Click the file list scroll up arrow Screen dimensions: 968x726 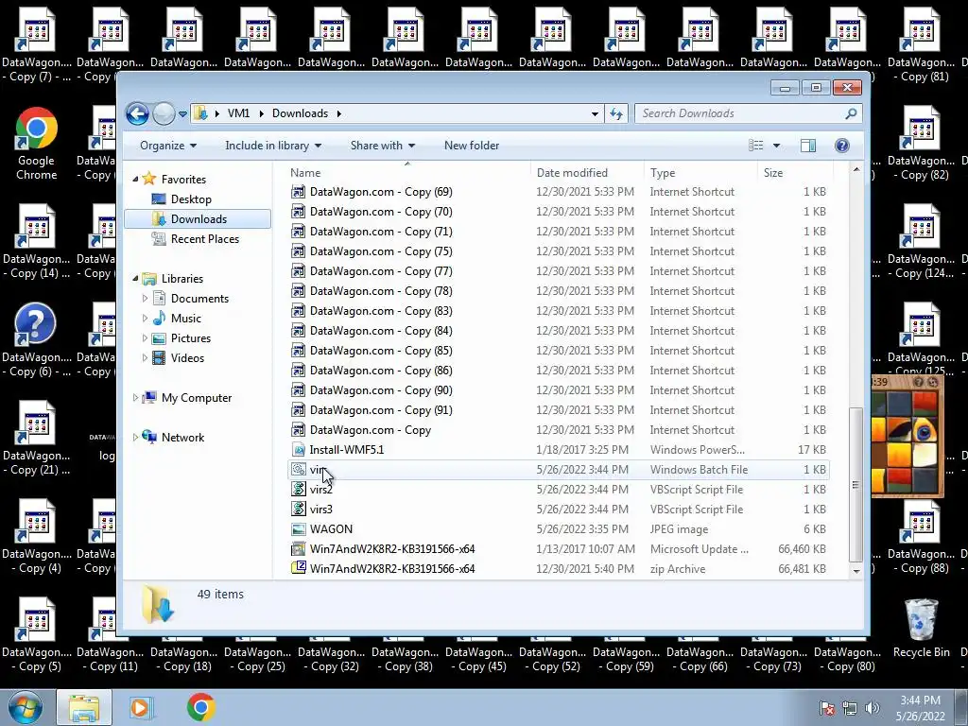pyautogui.click(x=856, y=169)
